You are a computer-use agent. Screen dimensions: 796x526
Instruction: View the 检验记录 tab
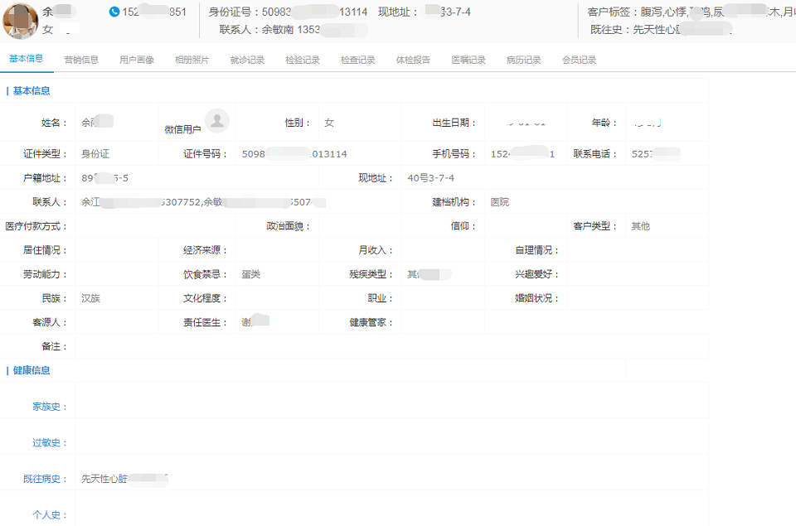302,60
